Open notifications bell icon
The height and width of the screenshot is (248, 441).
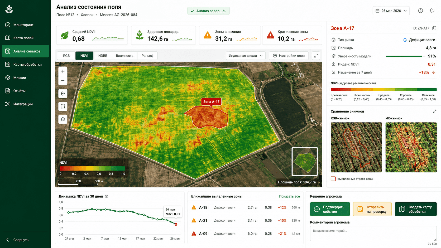[432, 11]
